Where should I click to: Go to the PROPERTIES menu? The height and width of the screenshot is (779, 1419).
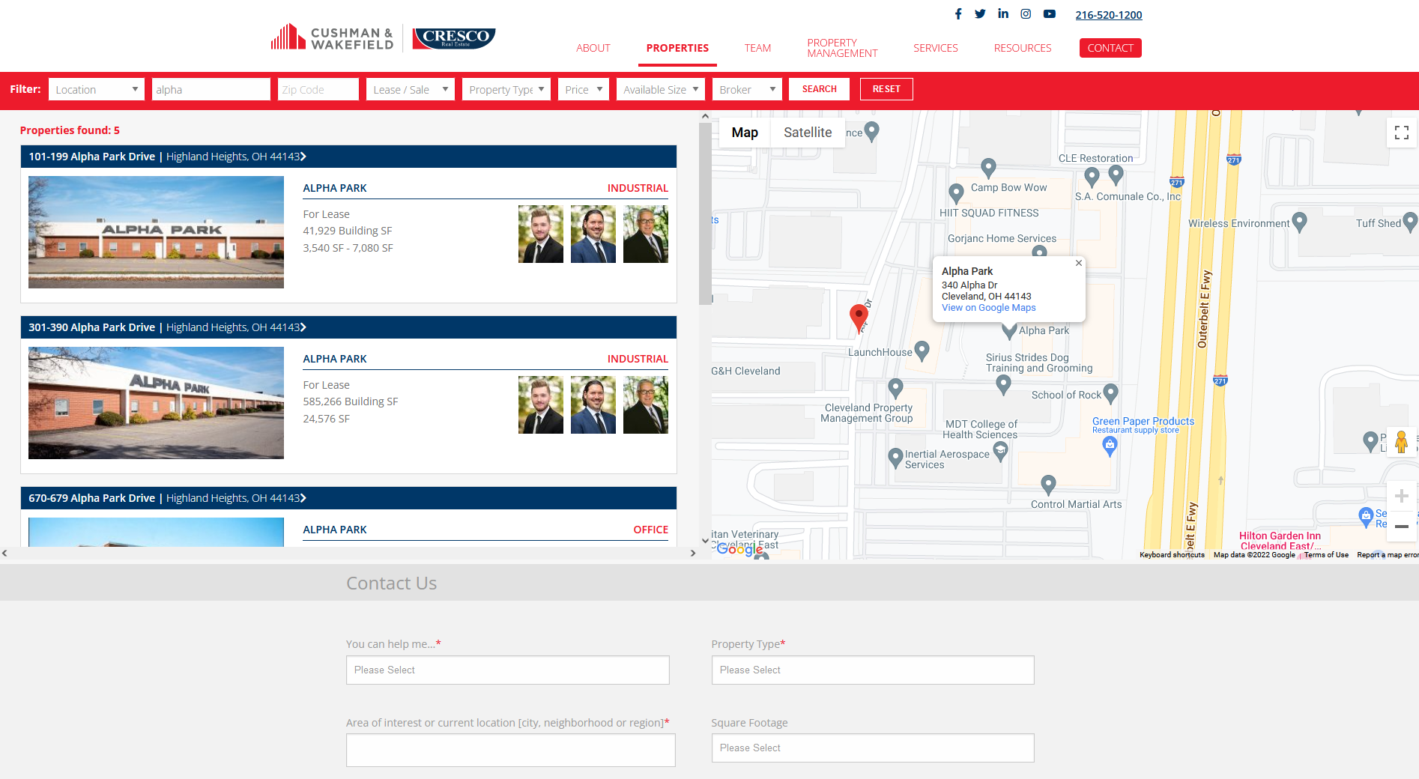pyautogui.click(x=677, y=48)
